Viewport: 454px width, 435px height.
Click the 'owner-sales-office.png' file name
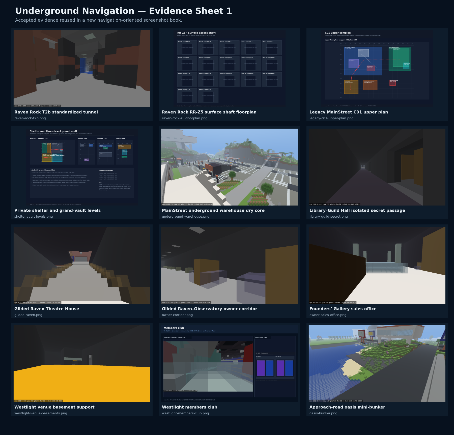click(x=328, y=315)
